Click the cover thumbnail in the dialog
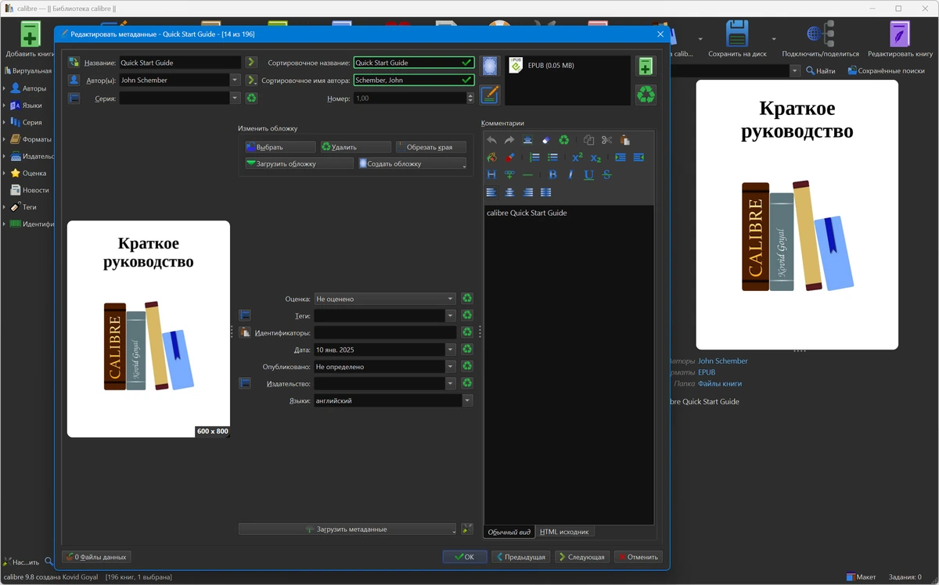The image size is (939, 585). pos(149,328)
